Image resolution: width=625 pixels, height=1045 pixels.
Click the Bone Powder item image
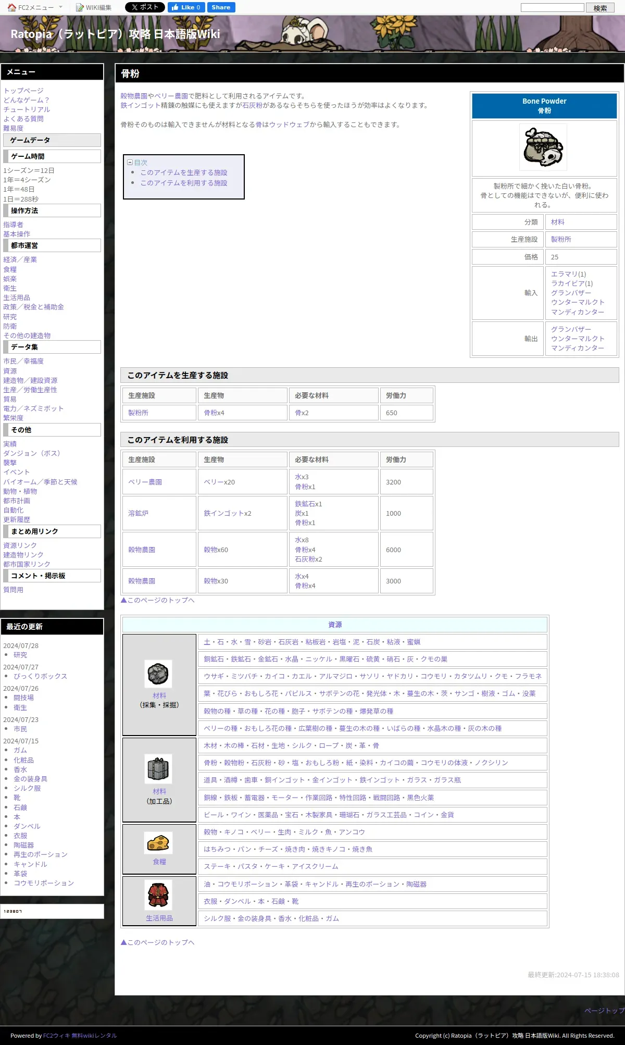pyautogui.click(x=543, y=147)
